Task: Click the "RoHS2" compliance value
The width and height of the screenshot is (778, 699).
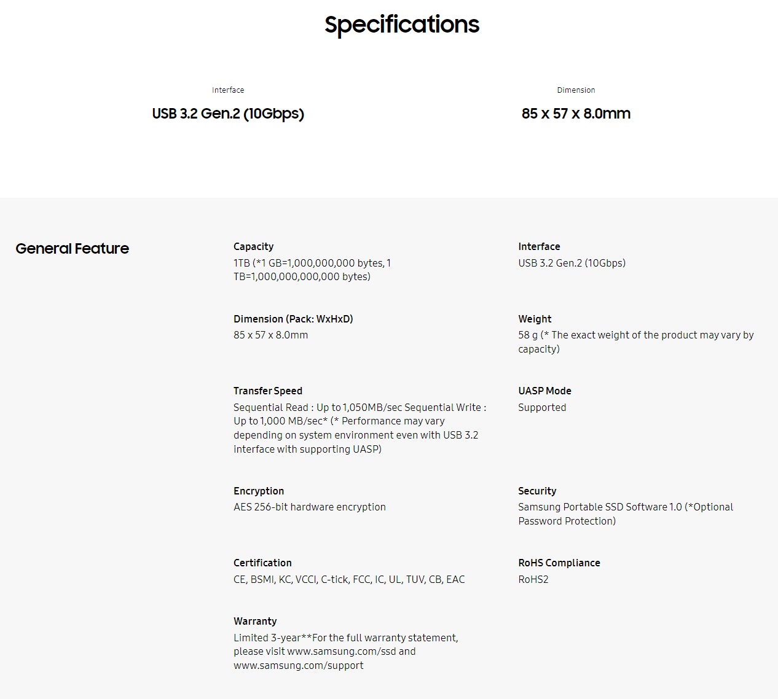Action: click(x=533, y=579)
